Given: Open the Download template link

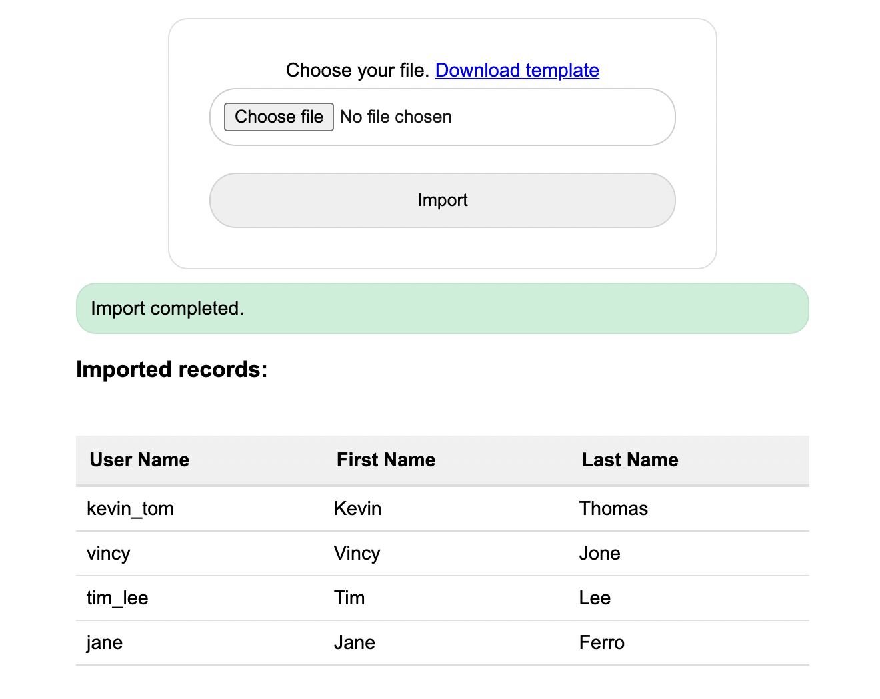Looking at the screenshot, I should click(517, 70).
